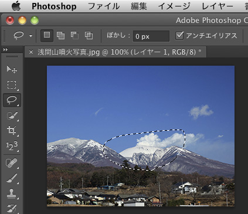This screenshot has height=214, width=248.
Task: Select the Brush tool
Action: [12, 178]
